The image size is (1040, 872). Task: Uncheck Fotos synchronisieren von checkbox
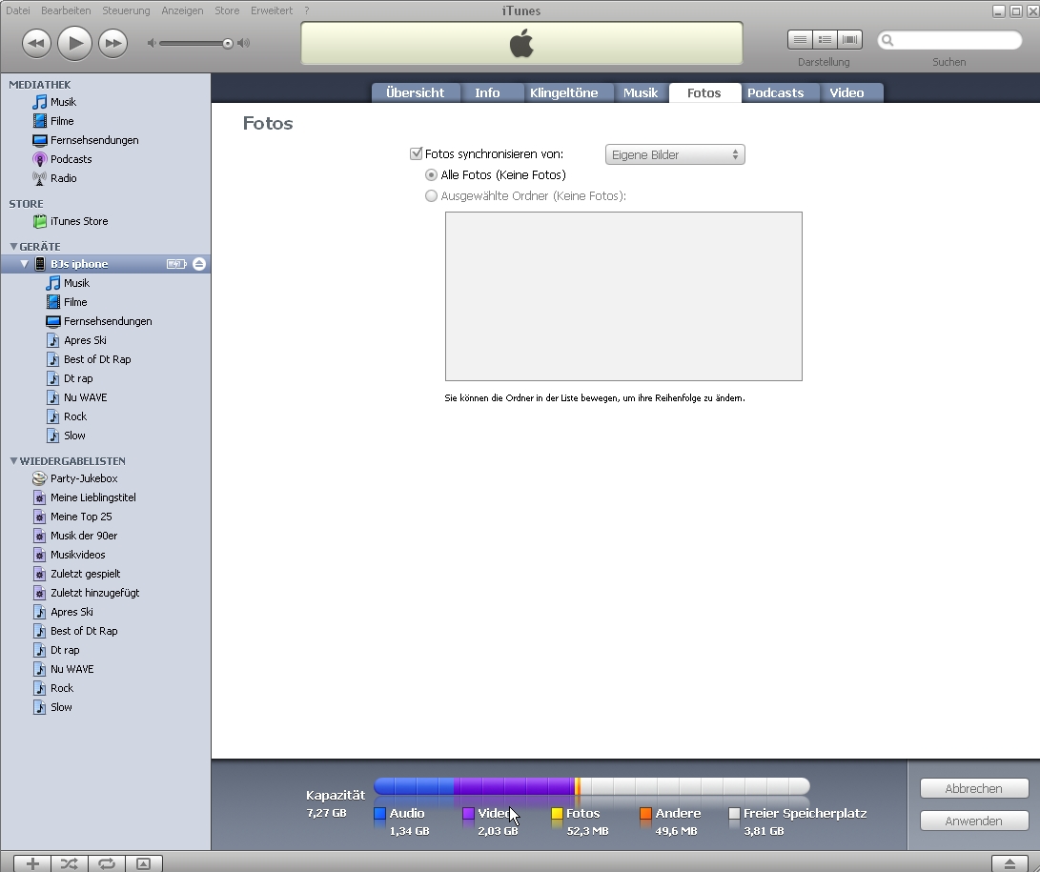(x=416, y=154)
